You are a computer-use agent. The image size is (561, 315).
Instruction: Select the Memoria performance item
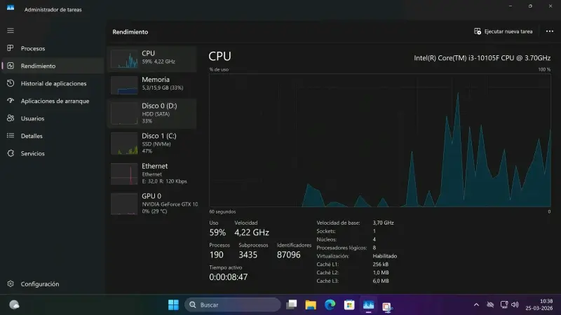[x=151, y=85]
